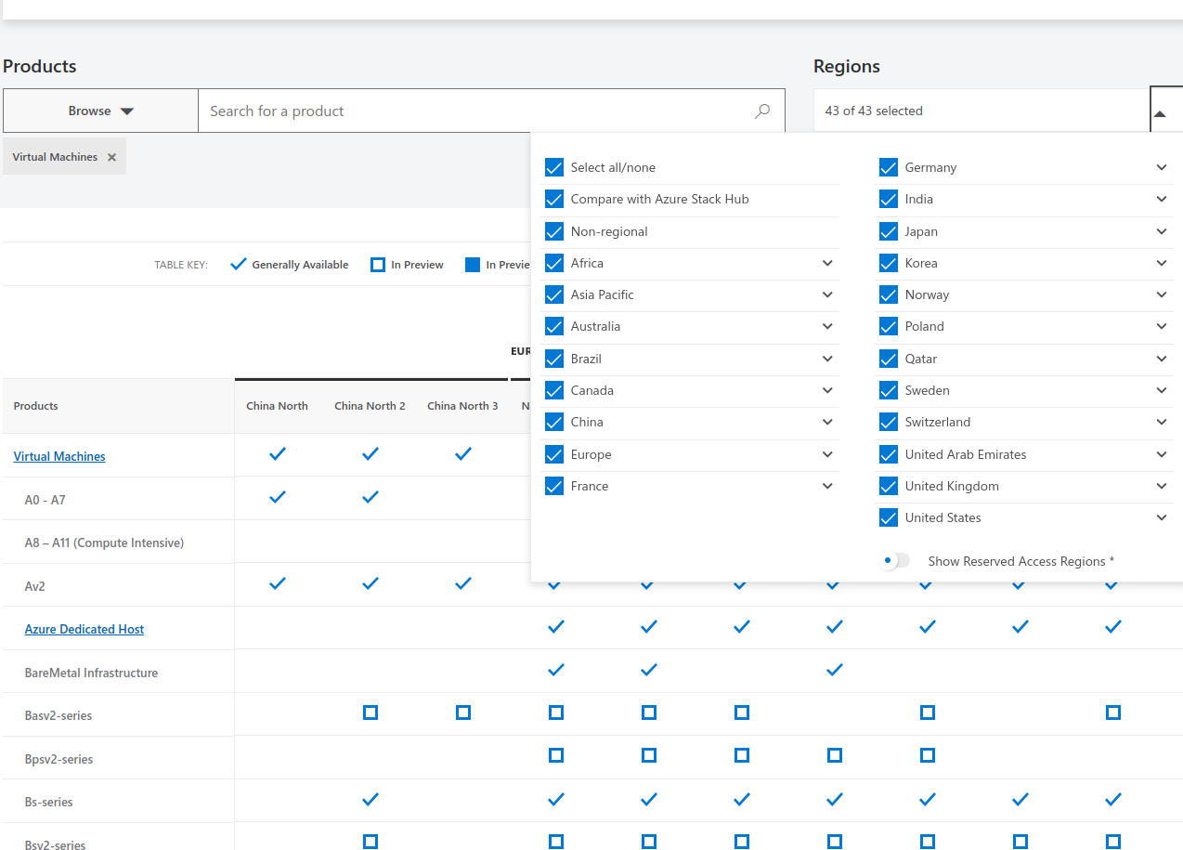
Task: Toggle Show Reserved Access Regions switch
Action: (895, 561)
